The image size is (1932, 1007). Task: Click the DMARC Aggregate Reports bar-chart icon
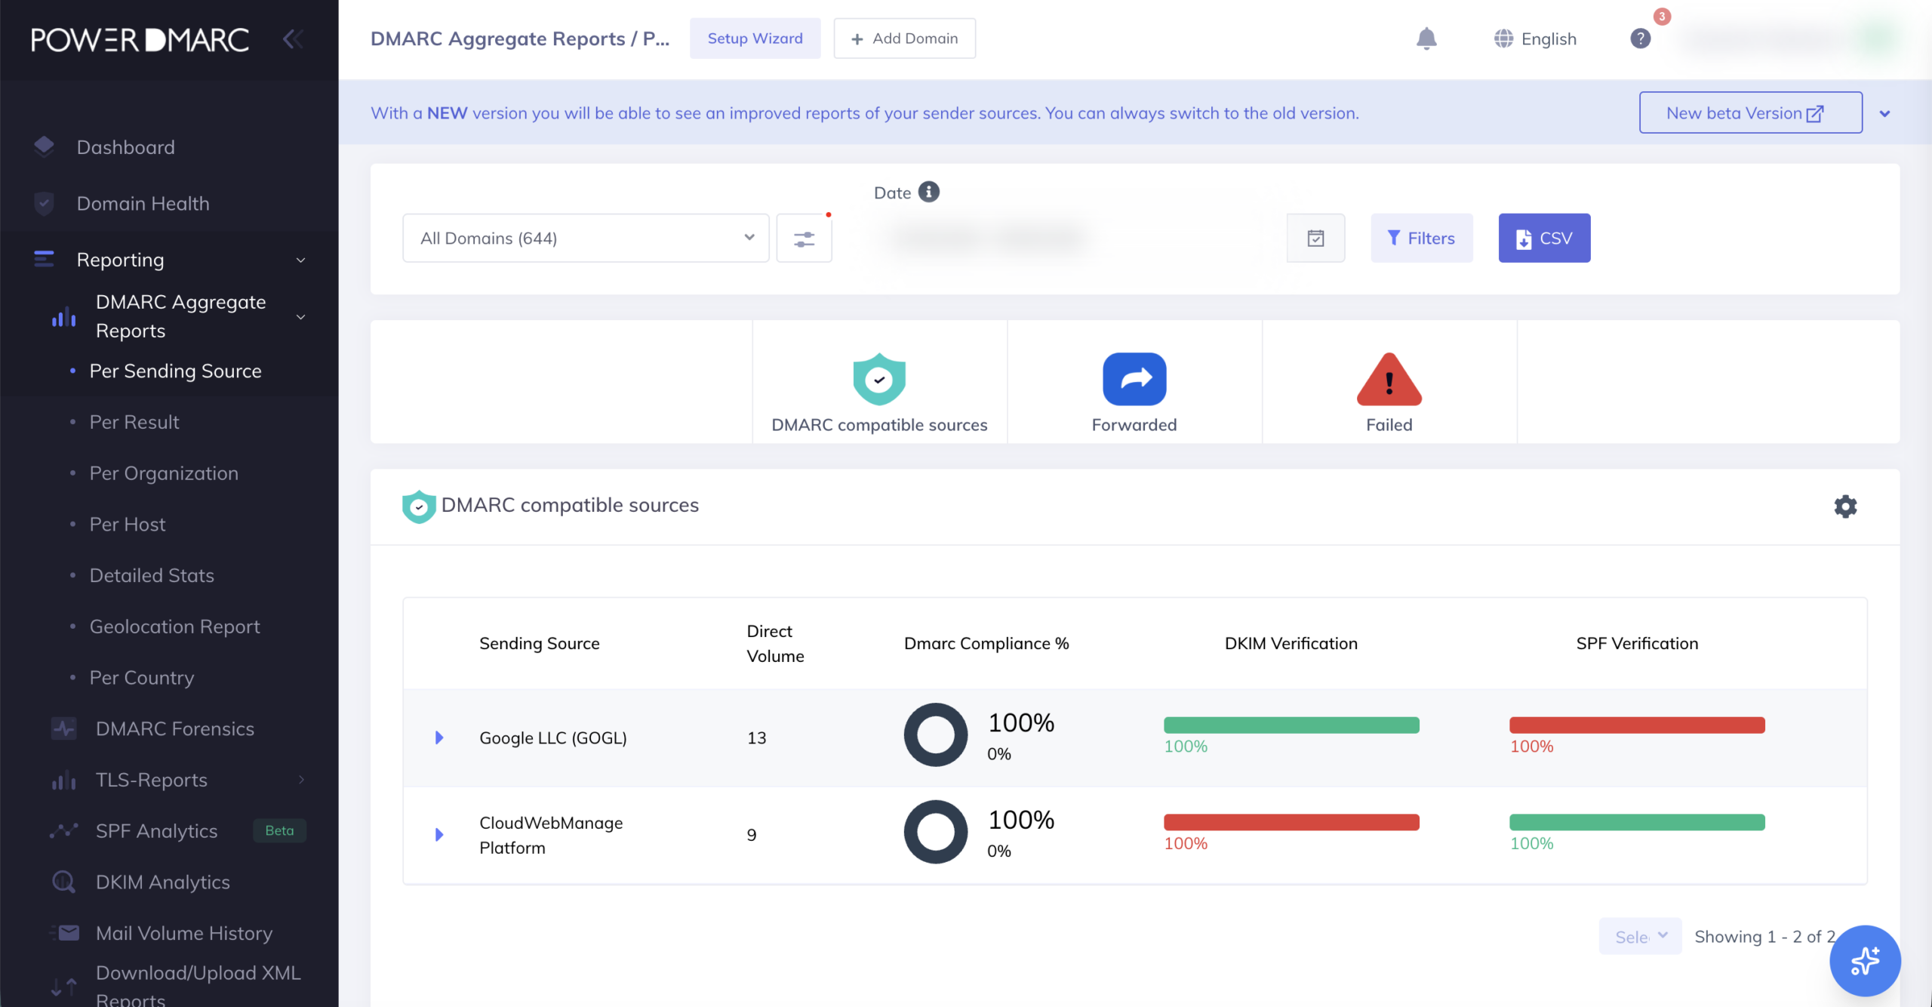coord(64,316)
